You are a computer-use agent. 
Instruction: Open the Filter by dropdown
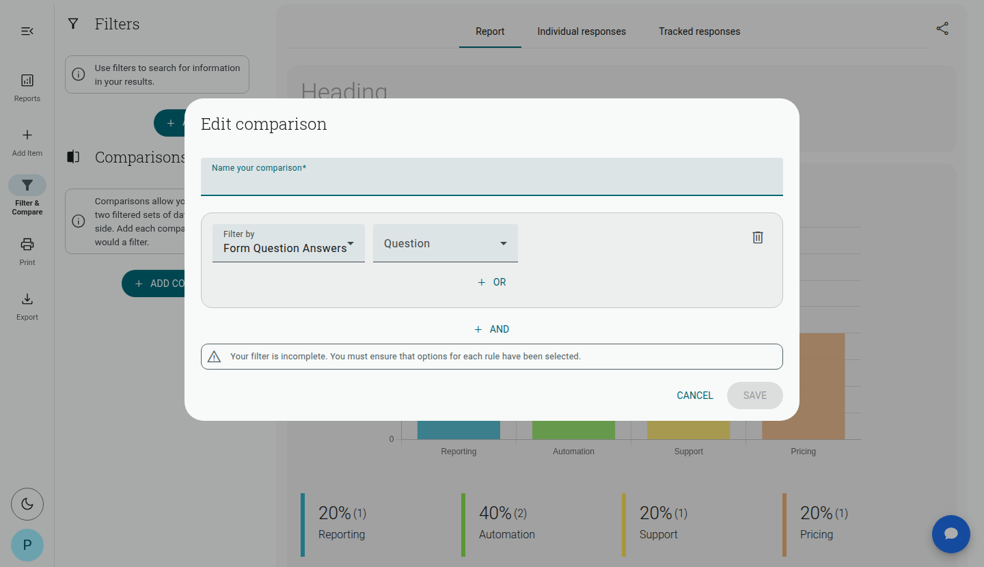click(288, 243)
